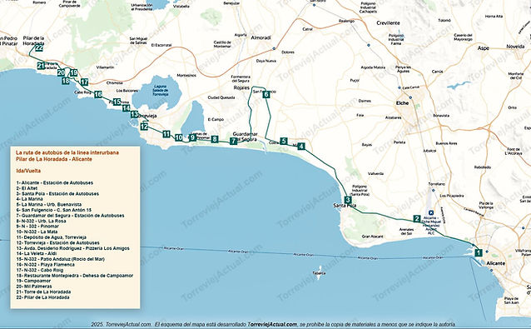Click legend heading 'Pilar de La Horadada - Alicante'
The height and width of the screenshot is (329, 531).
[x=54, y=159]
